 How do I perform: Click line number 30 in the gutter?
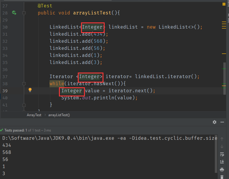click(5, 27)
